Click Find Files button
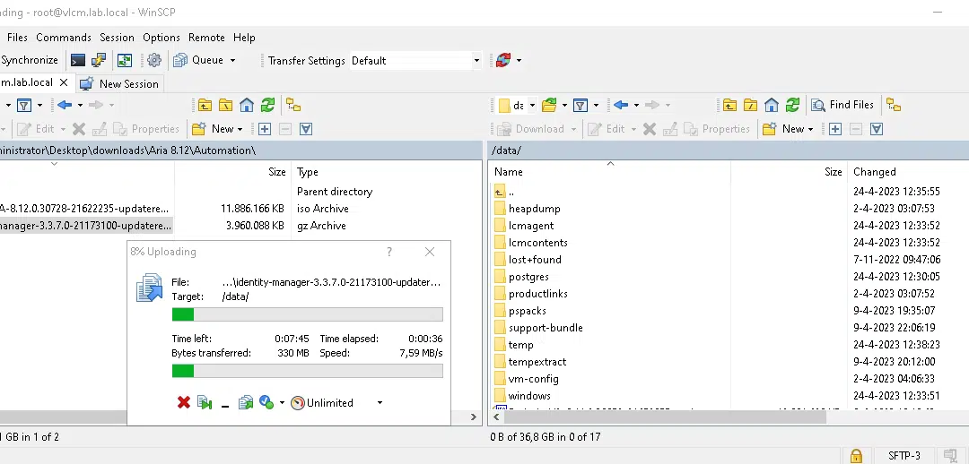Screen dimensions: 969x464 point(842,105)
